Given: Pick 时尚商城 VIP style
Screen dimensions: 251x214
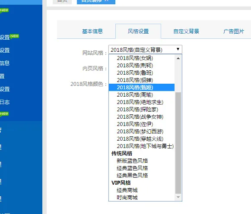Looking at the screenshot, I should click(142, 198).
